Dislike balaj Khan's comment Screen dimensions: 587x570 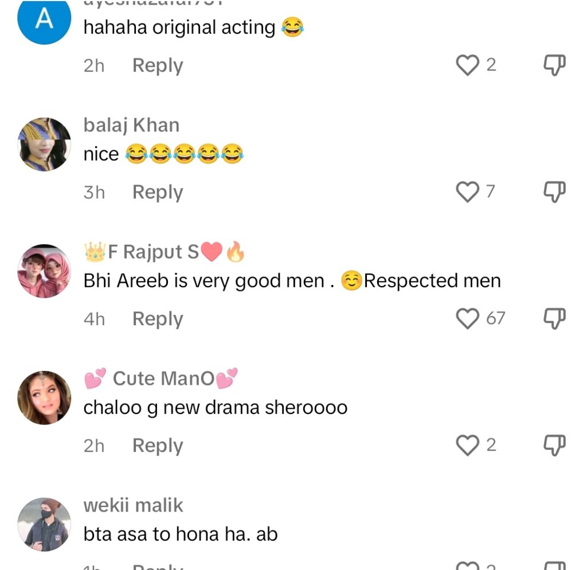pos(554,192)
